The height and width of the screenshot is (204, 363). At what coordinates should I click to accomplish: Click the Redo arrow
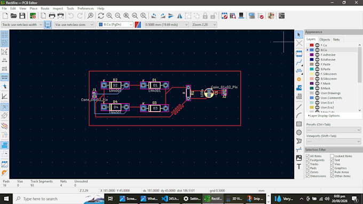(80, 15)
